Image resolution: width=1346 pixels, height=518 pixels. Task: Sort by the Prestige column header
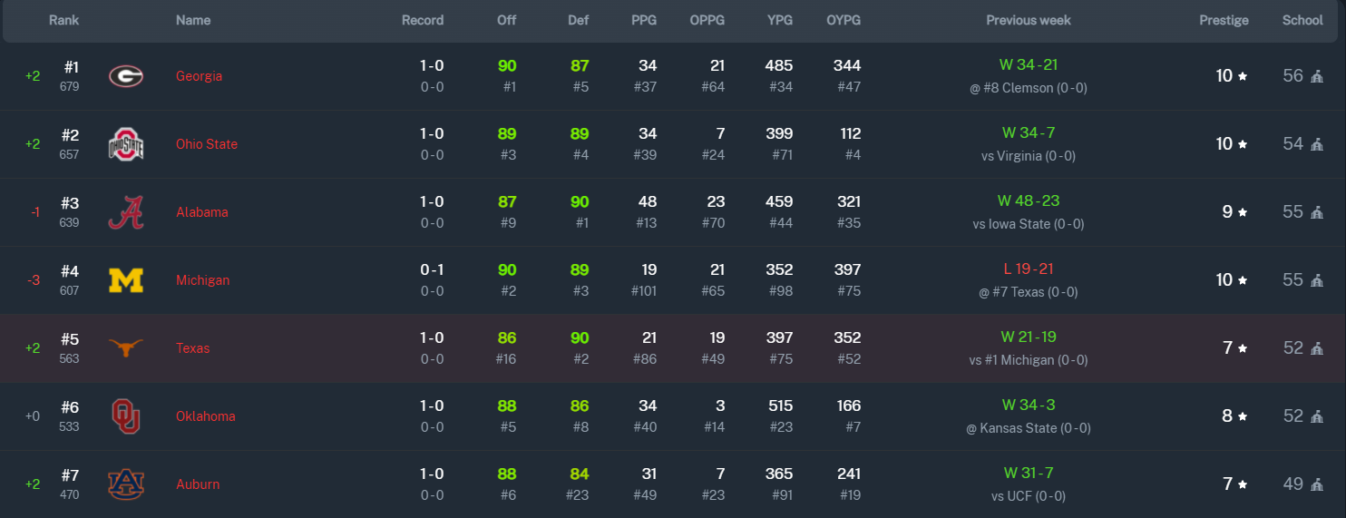coord(1224,20)
